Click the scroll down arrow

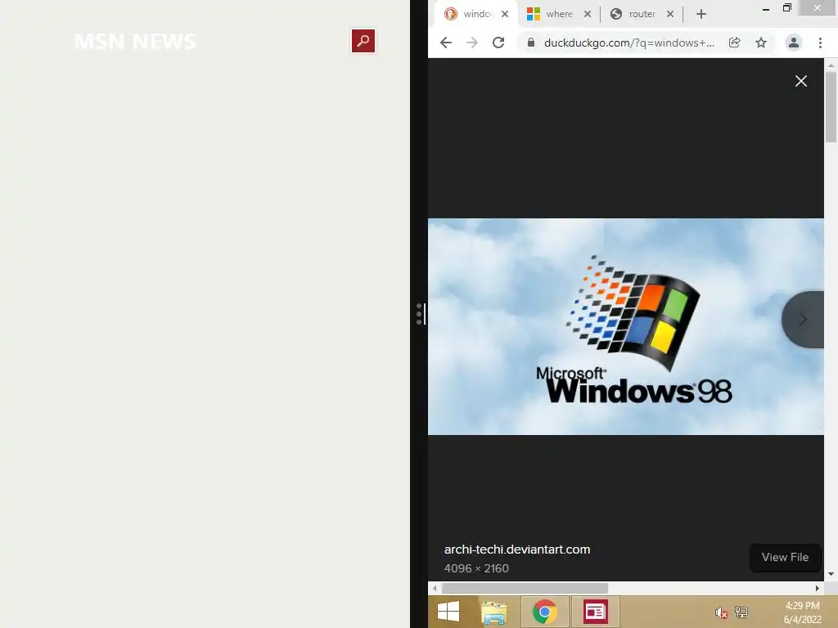coord(831,574)
